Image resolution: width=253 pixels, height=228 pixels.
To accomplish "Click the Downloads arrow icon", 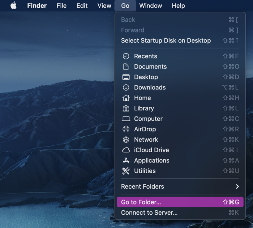I will pyautogui.click(x=126, y=87).
